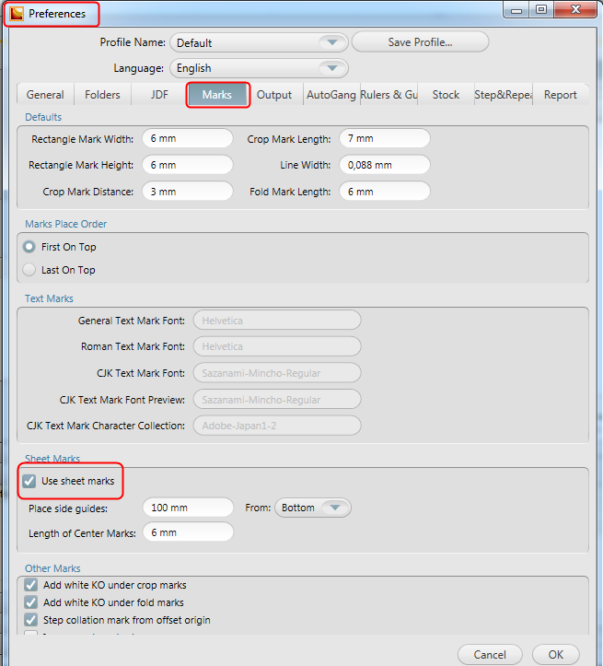Open the From Bottom dropdown
This screenshot has height=666, width=603.
313,508
